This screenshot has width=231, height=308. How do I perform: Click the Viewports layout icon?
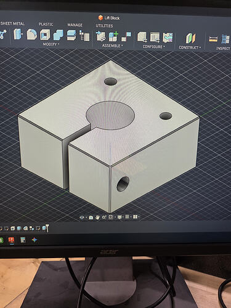click(x=135, y=217)
